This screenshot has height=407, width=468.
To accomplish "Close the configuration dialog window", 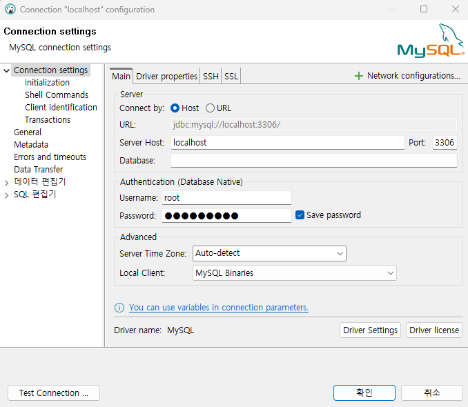I will click(x=455, y=9).
